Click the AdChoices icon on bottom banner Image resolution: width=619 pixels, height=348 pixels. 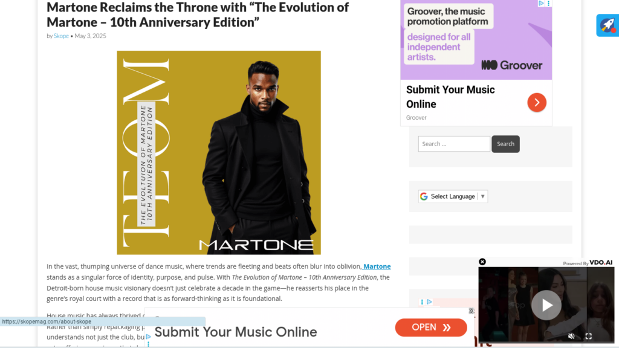click(149, 337)
